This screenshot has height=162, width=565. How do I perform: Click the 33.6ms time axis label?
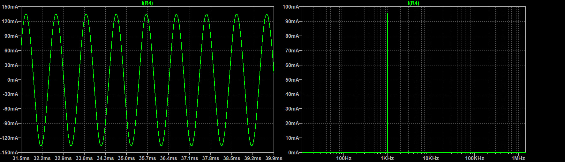click(84, 158)
